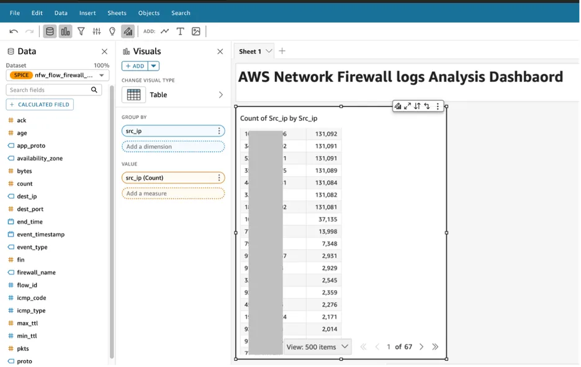Click the chart-with-pencil icon on the table visual
Screen dimensions: 581x367
(x=398, y=106)
